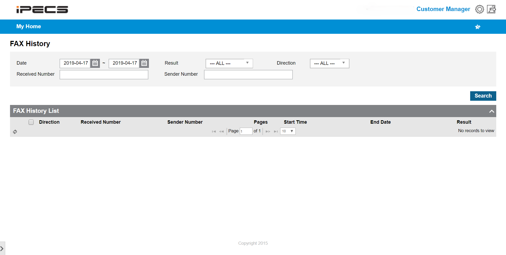Go to next page of results
This screenshot has width=506, height=255.
268,131
